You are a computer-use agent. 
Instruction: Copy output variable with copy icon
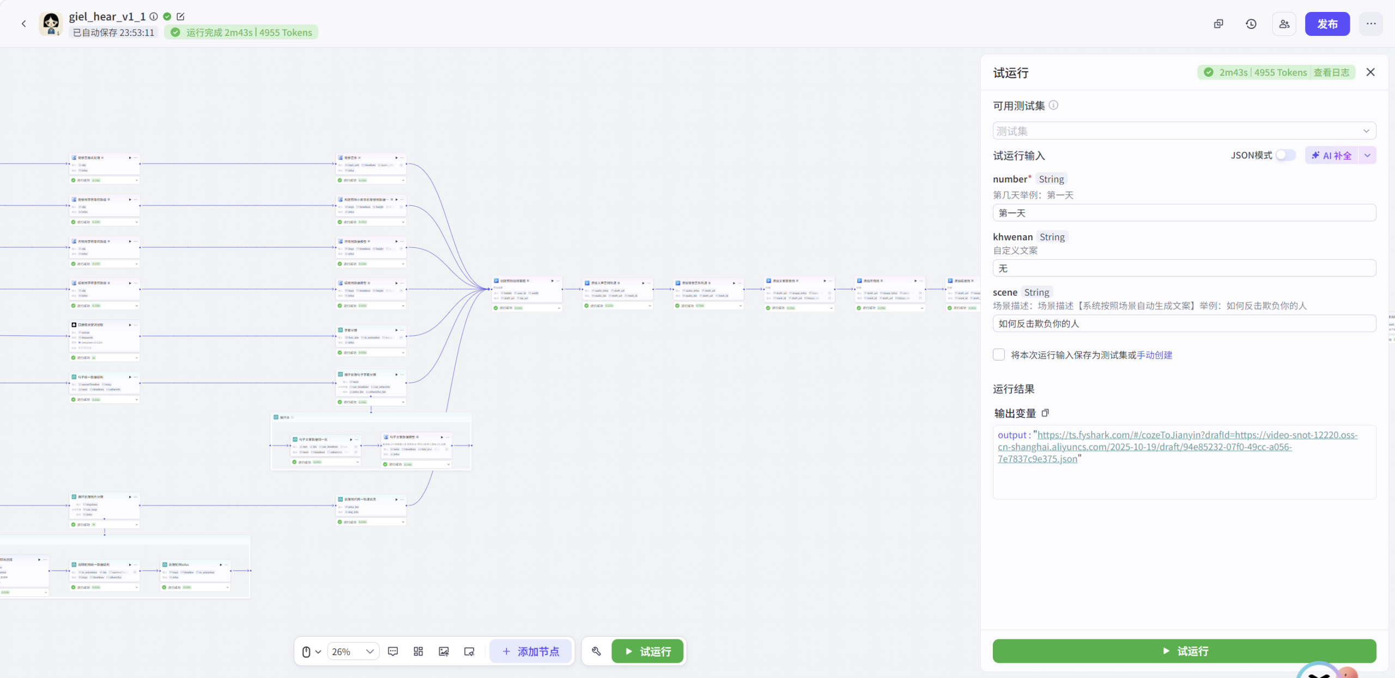[1045, 413]
